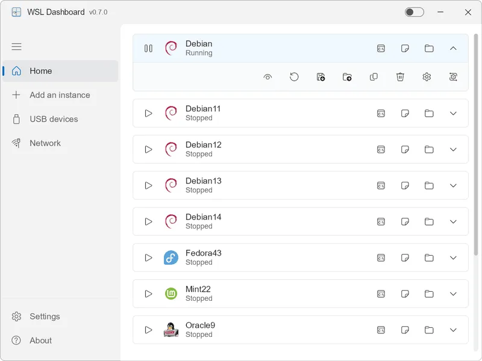The width and height of the screenshot is (482, 361).
Task: Open note icon for Debian12
Action: (x=405, y=149)
